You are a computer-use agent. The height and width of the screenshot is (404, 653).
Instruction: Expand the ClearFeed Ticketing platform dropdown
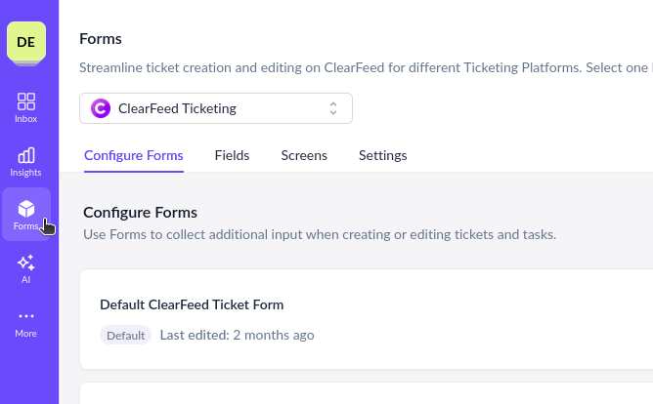coord(215,108)
